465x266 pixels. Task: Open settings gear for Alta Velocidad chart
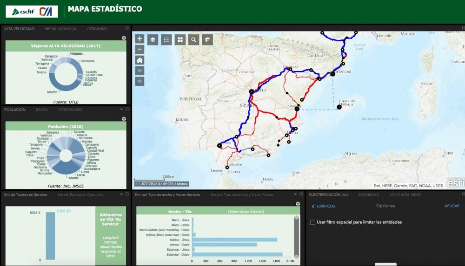coord(124,38)
